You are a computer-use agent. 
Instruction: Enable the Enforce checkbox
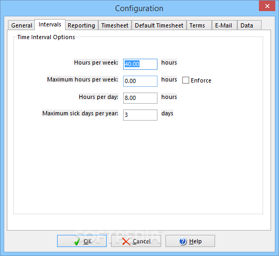click(x=185, y=80)
